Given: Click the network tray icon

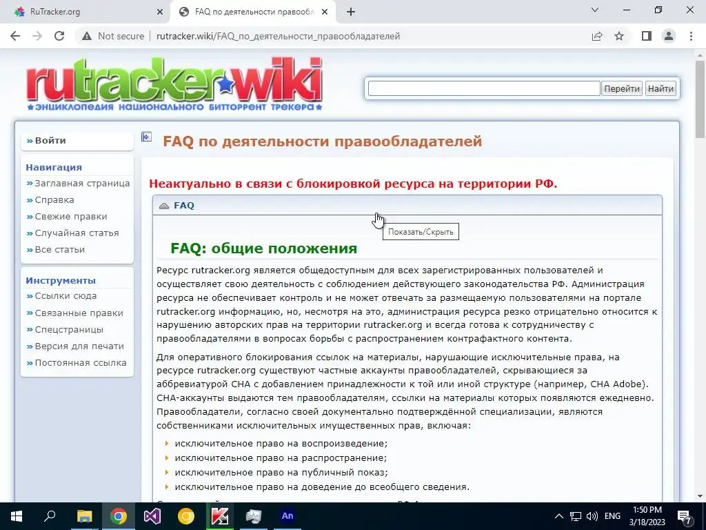Looking at the screenshot, I should point(576,516).
